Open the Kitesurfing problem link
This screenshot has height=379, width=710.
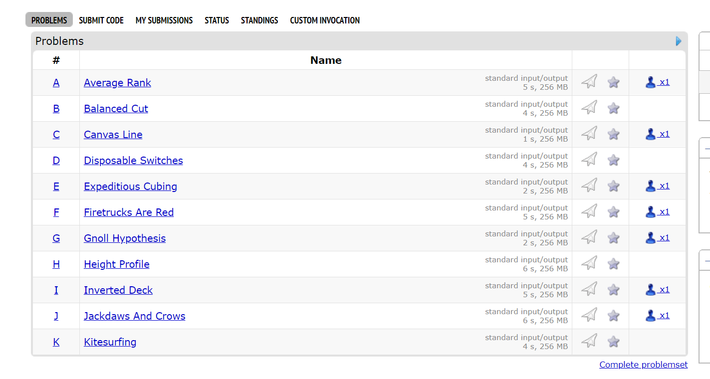pos(110,342)
